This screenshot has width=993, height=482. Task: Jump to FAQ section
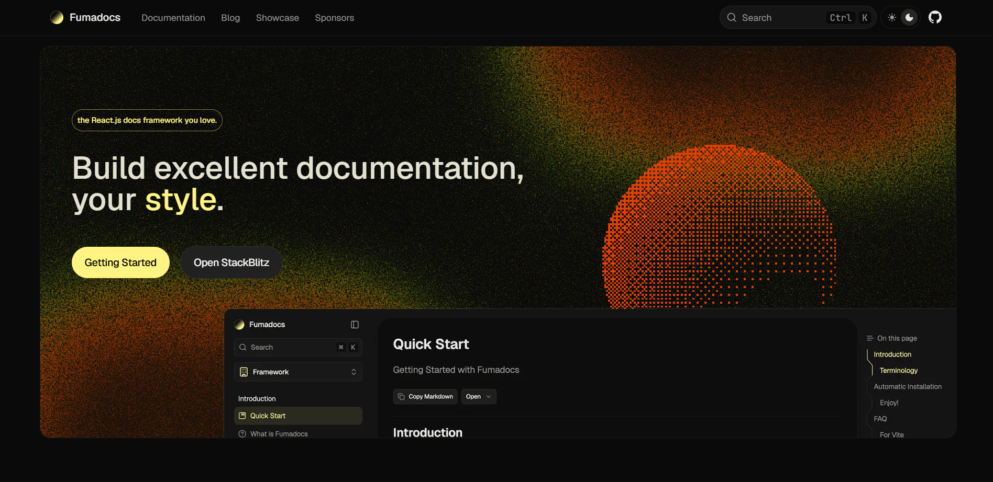[880, 419]
